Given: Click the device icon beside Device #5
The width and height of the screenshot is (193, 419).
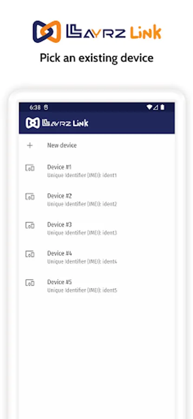Looking at the screenshot, I should [30, 283].
